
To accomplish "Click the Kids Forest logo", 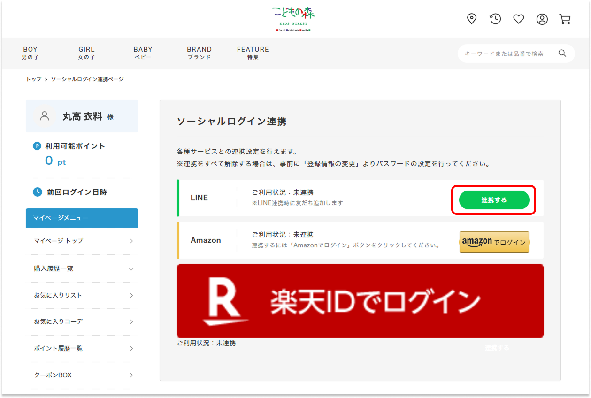I will pyautogui.click(x=293, y=19).
